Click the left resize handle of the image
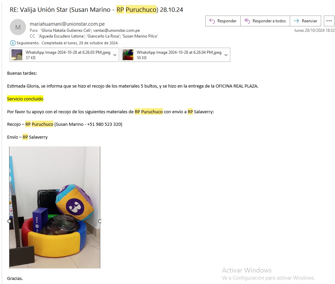This screenshot has height=284, width=335. pyautogui.click(x=9, y=221)
